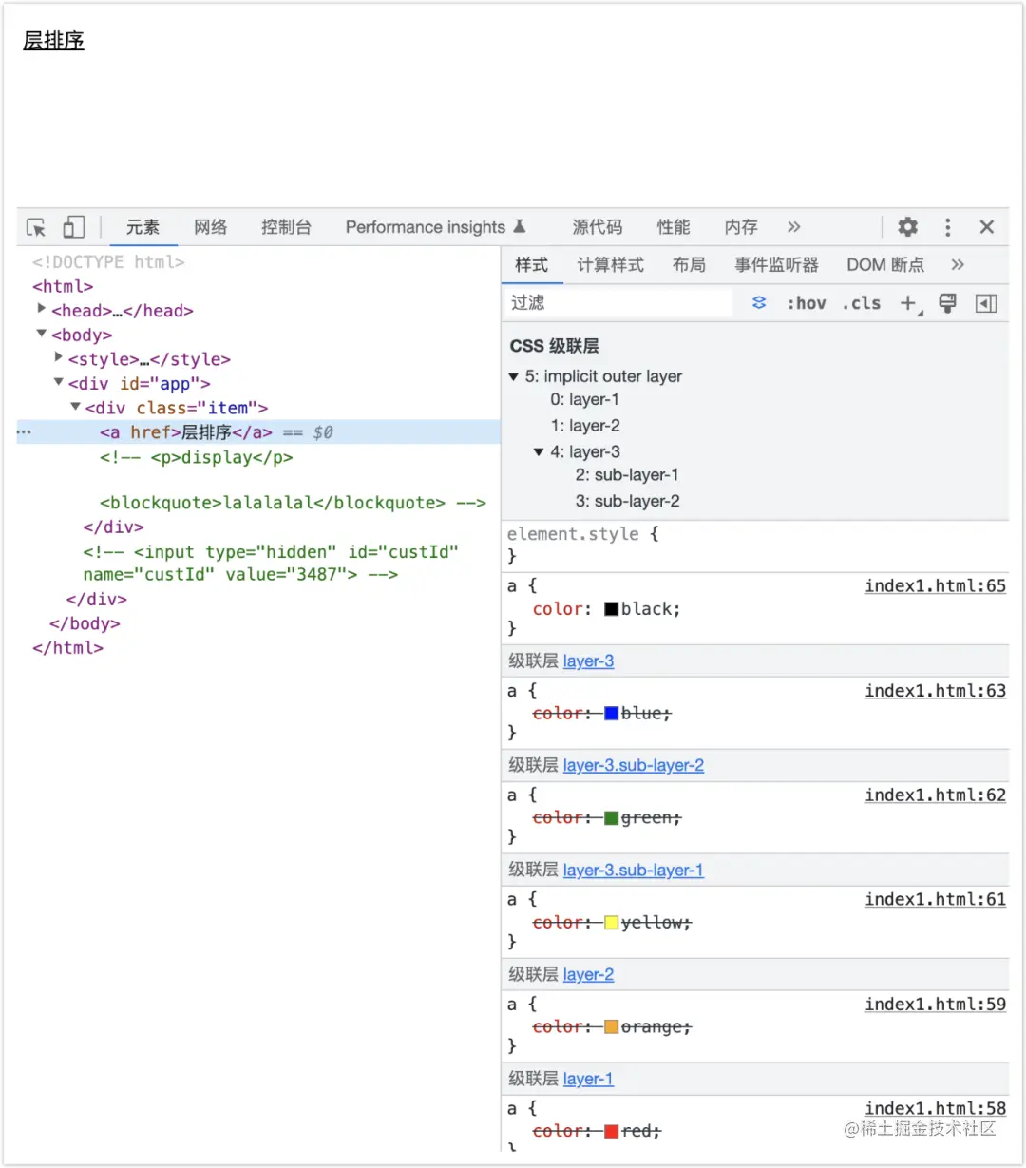Select the 计算样式 sidebar tab

[611, 265]
